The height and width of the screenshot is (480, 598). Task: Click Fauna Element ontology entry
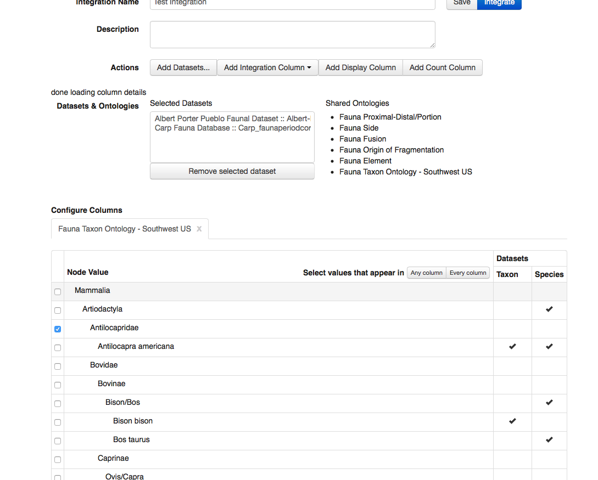(365, 161)
